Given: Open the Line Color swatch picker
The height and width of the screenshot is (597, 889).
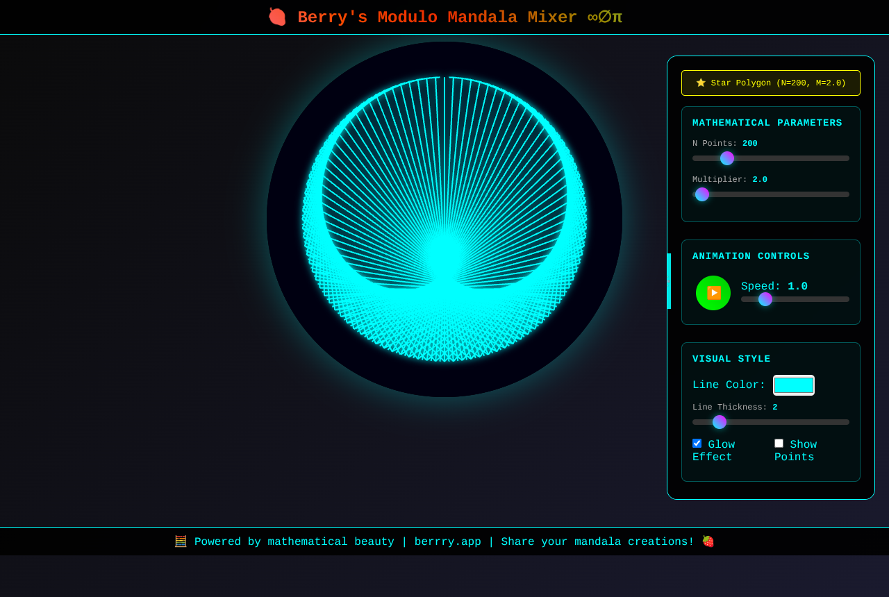Looking at the screenshot, I should (793, 385).
